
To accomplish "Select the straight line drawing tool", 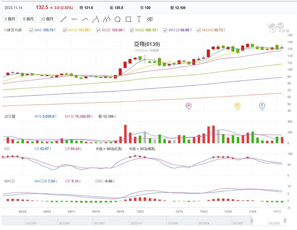I will (63, 19).
